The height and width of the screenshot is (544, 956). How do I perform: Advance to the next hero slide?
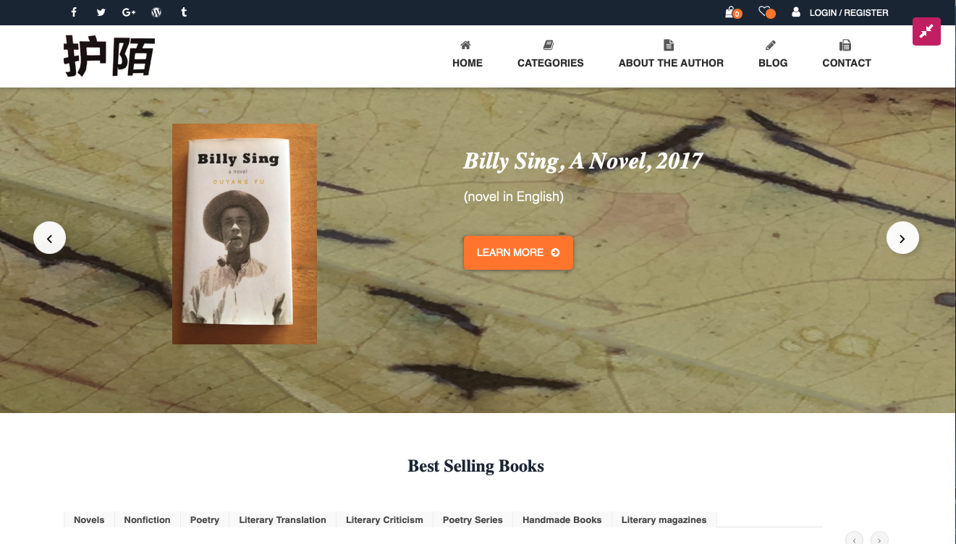click(902, 237)
